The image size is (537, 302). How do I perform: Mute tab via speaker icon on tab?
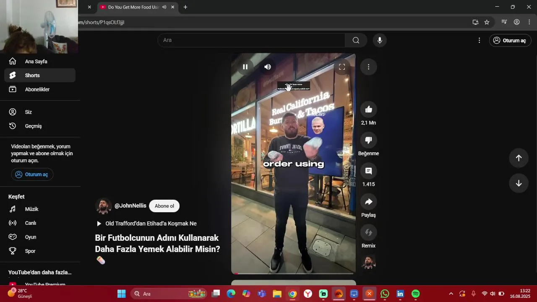tap(164, 7)
